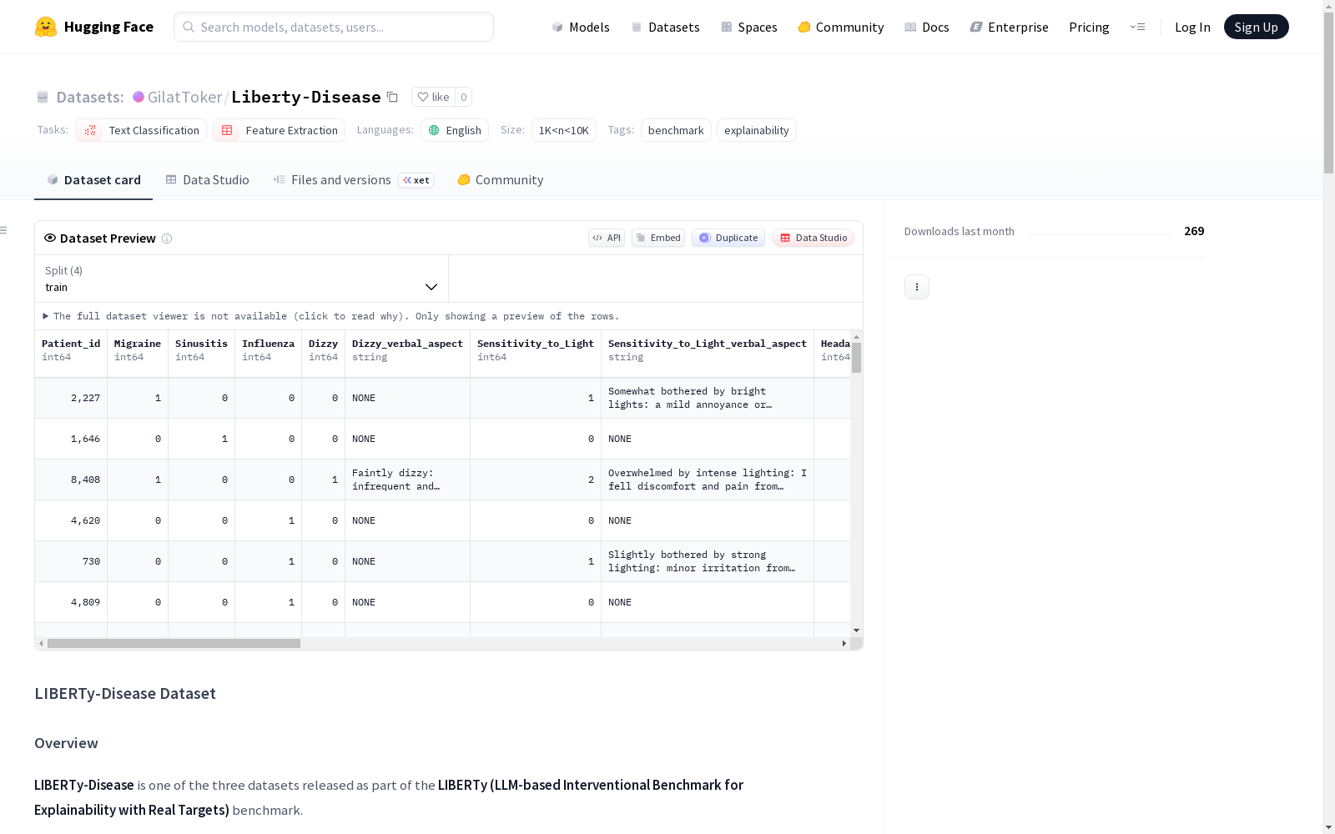Click the 'Faintly dizzy' cell
Screen dimensions: 1335x834
coord(407,480)
